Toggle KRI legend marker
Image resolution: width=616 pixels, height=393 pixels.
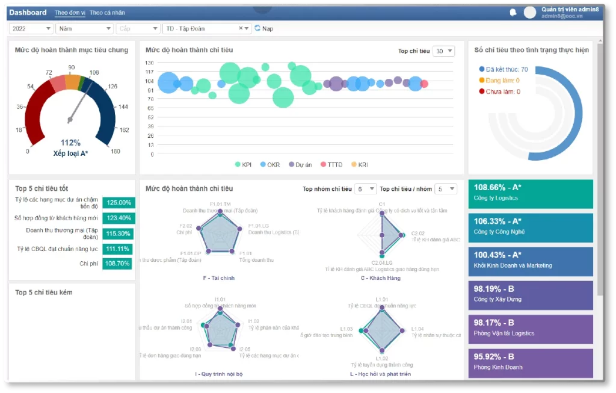[x=354, y=164]
